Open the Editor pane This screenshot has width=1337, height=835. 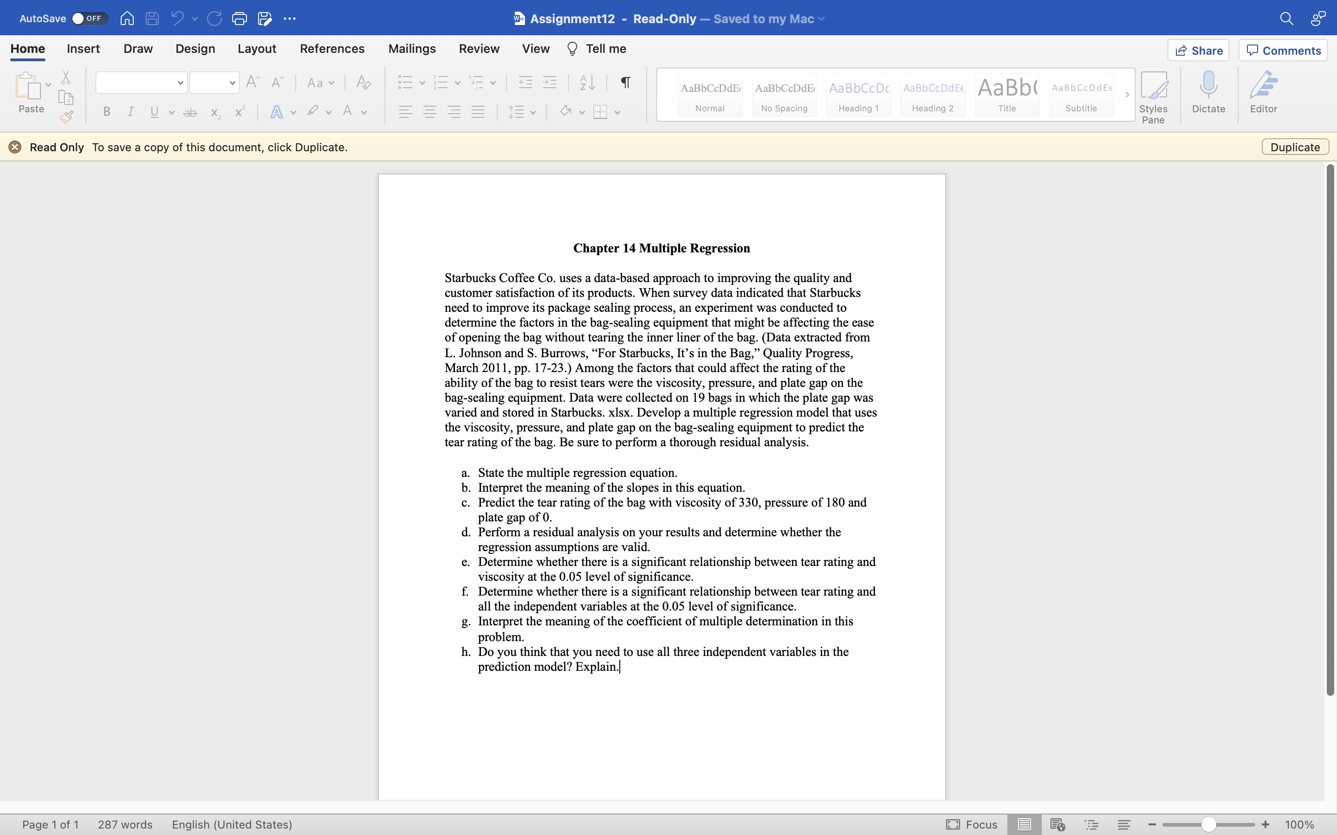pyautogui.click(x=1264, y=93)
